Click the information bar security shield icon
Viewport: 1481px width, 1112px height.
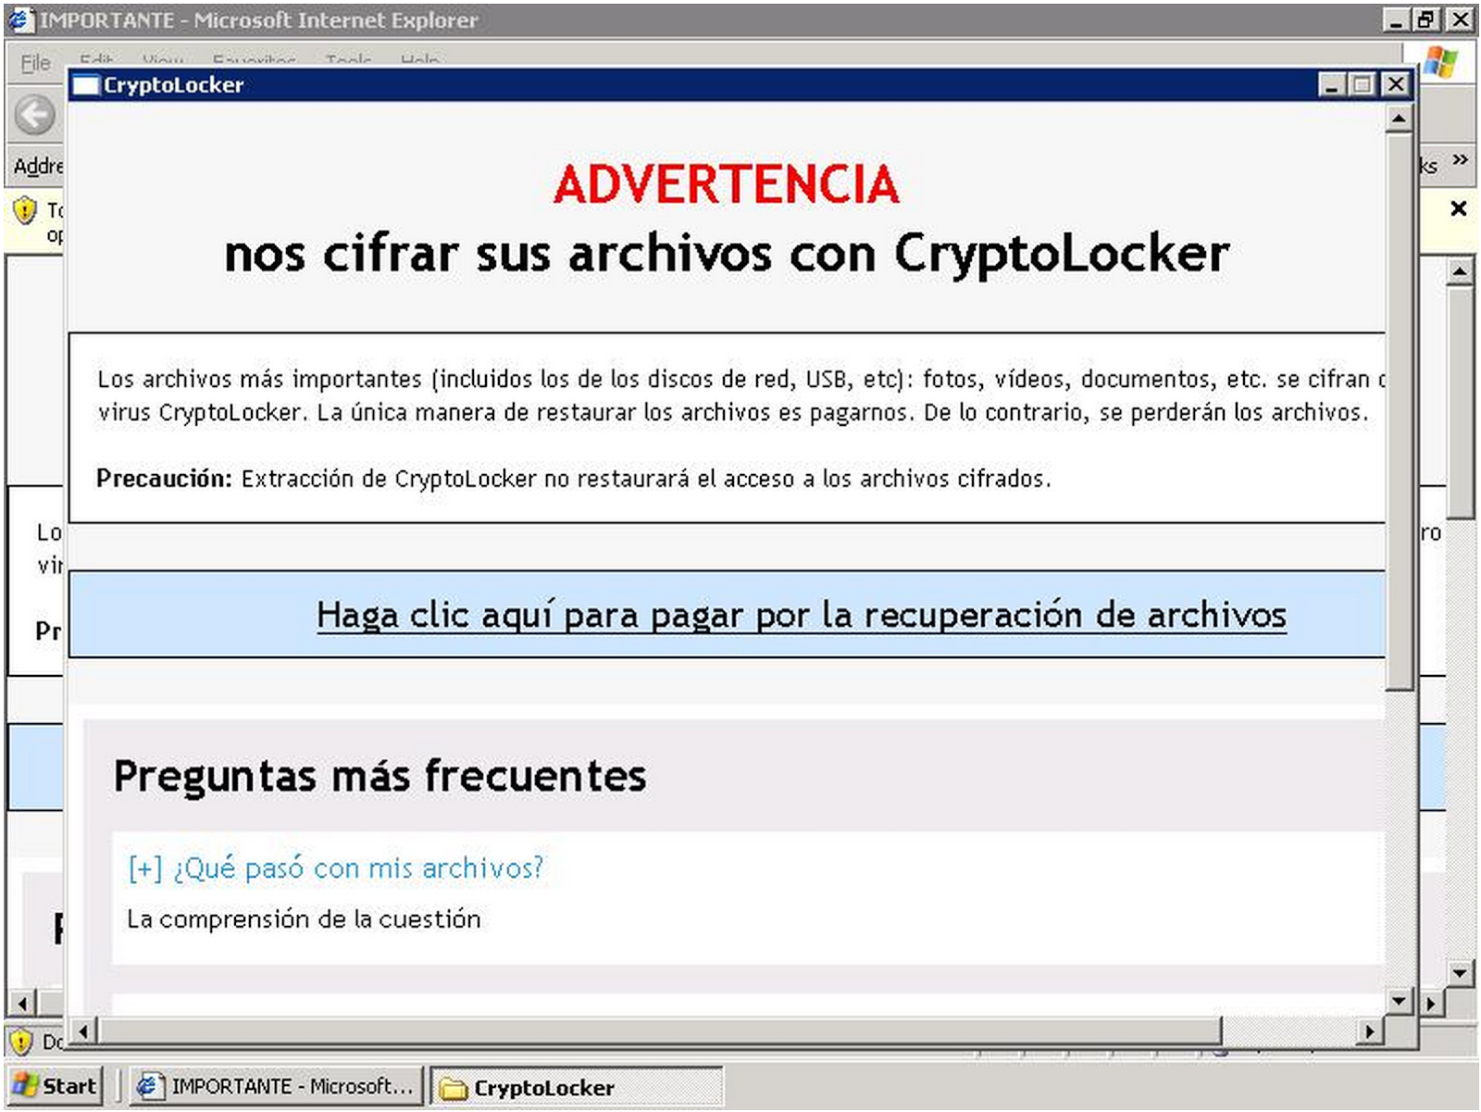pyautogui.click(x=25, y=211)
